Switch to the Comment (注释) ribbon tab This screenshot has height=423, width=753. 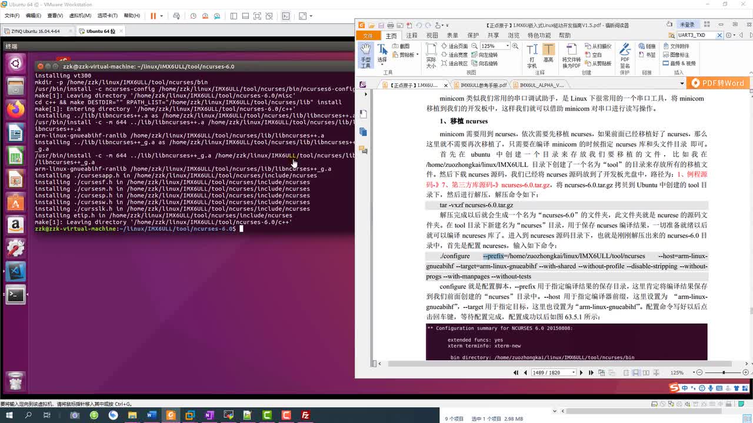pyautogui.click(x=412, y=35)
